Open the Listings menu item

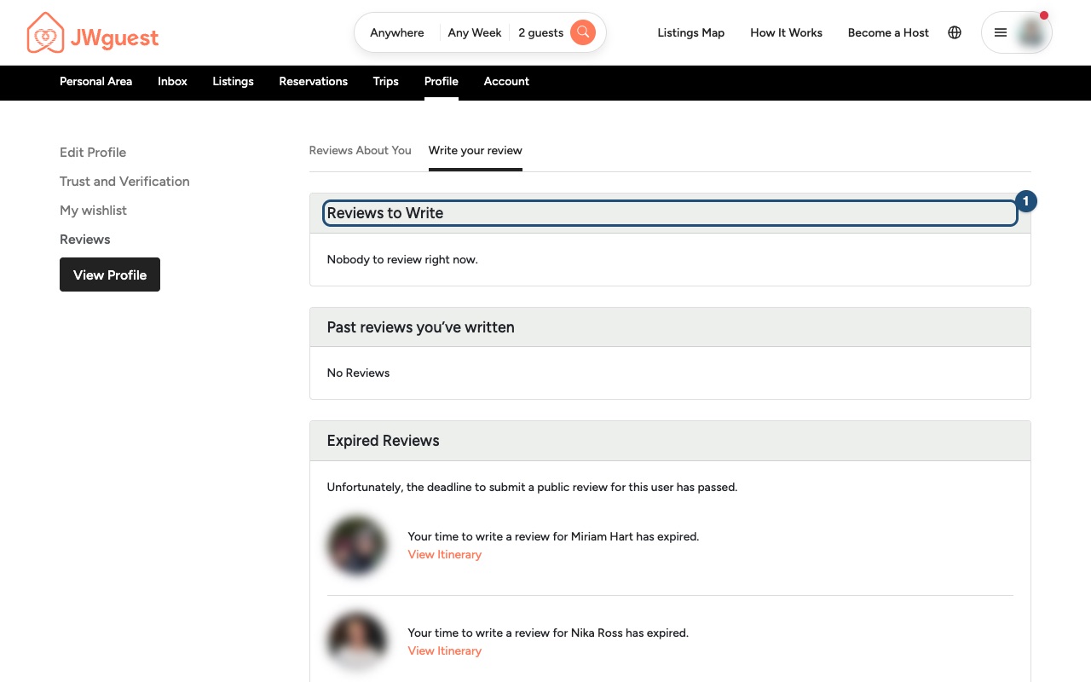click(x=234, y=82)
